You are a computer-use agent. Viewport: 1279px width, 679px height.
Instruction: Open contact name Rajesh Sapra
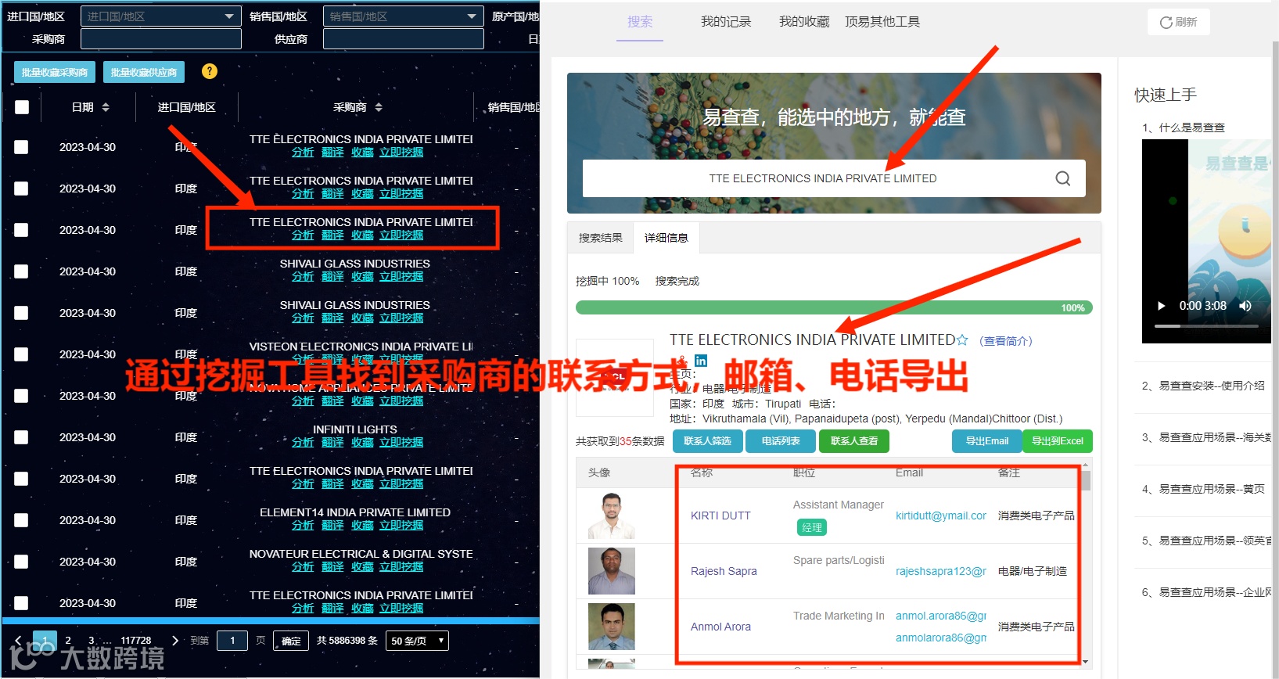[x=724, y=571]
